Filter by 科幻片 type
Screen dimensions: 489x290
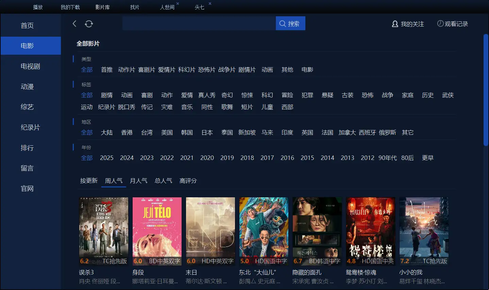pos(187,70)
